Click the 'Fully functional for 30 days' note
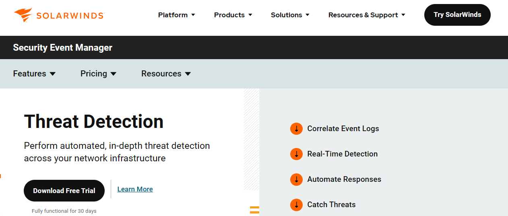The image size is (508, 216). 64,211
